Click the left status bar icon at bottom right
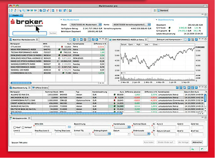Image resolution: width=215 pixels, height=158 pixels. coord(193,149)
